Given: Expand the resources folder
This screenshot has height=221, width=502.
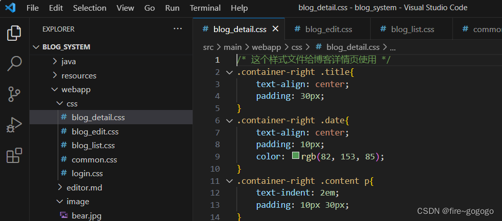Looking at the screenshot, I should [55, 76].
